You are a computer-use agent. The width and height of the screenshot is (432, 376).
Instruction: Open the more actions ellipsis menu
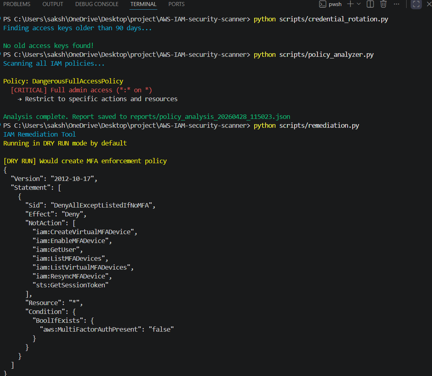click(x=397, y=4)
